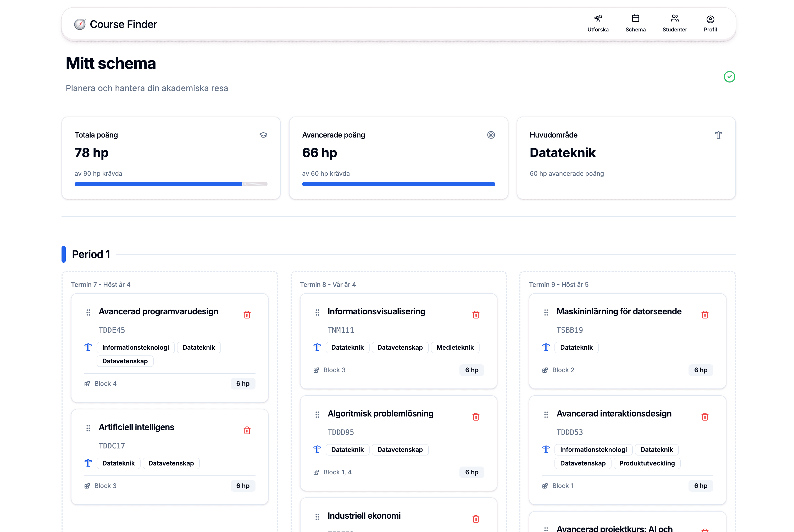Delete the Informationsvisualisering course
This screenshot has width=794, height=532.
(x=476, y=315)
